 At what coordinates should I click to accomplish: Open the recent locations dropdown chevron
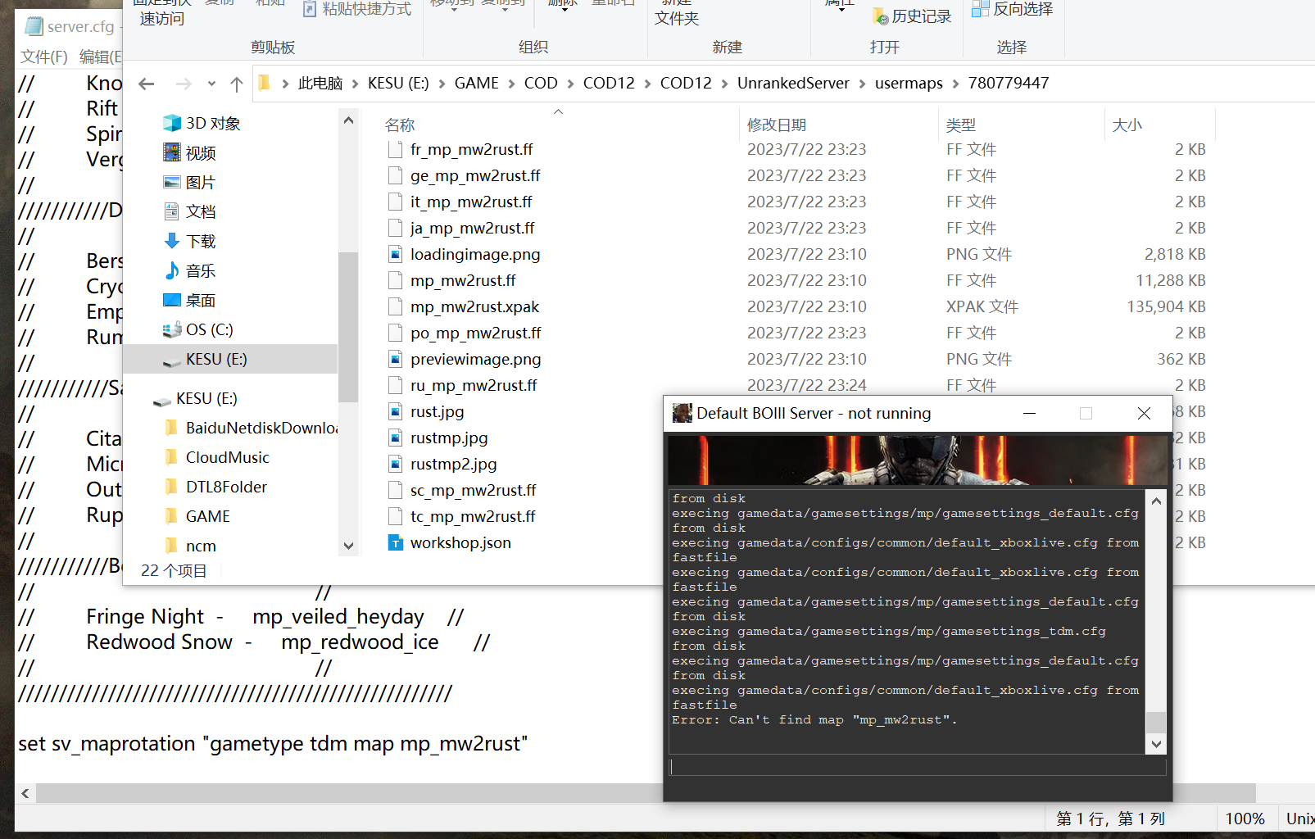(211, 84)
